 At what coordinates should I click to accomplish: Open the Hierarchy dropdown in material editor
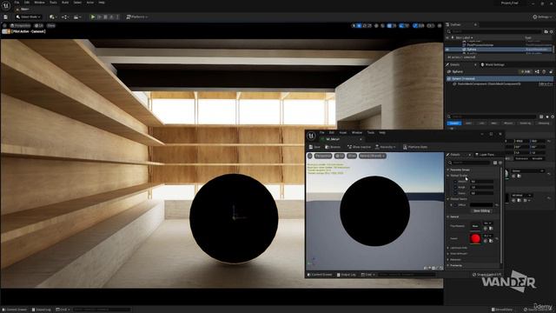[385, 147]
